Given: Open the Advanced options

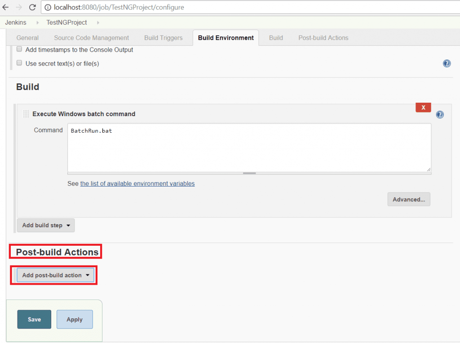Looking at the screenshot, I should pyautogui.click(x=408, y=199).
